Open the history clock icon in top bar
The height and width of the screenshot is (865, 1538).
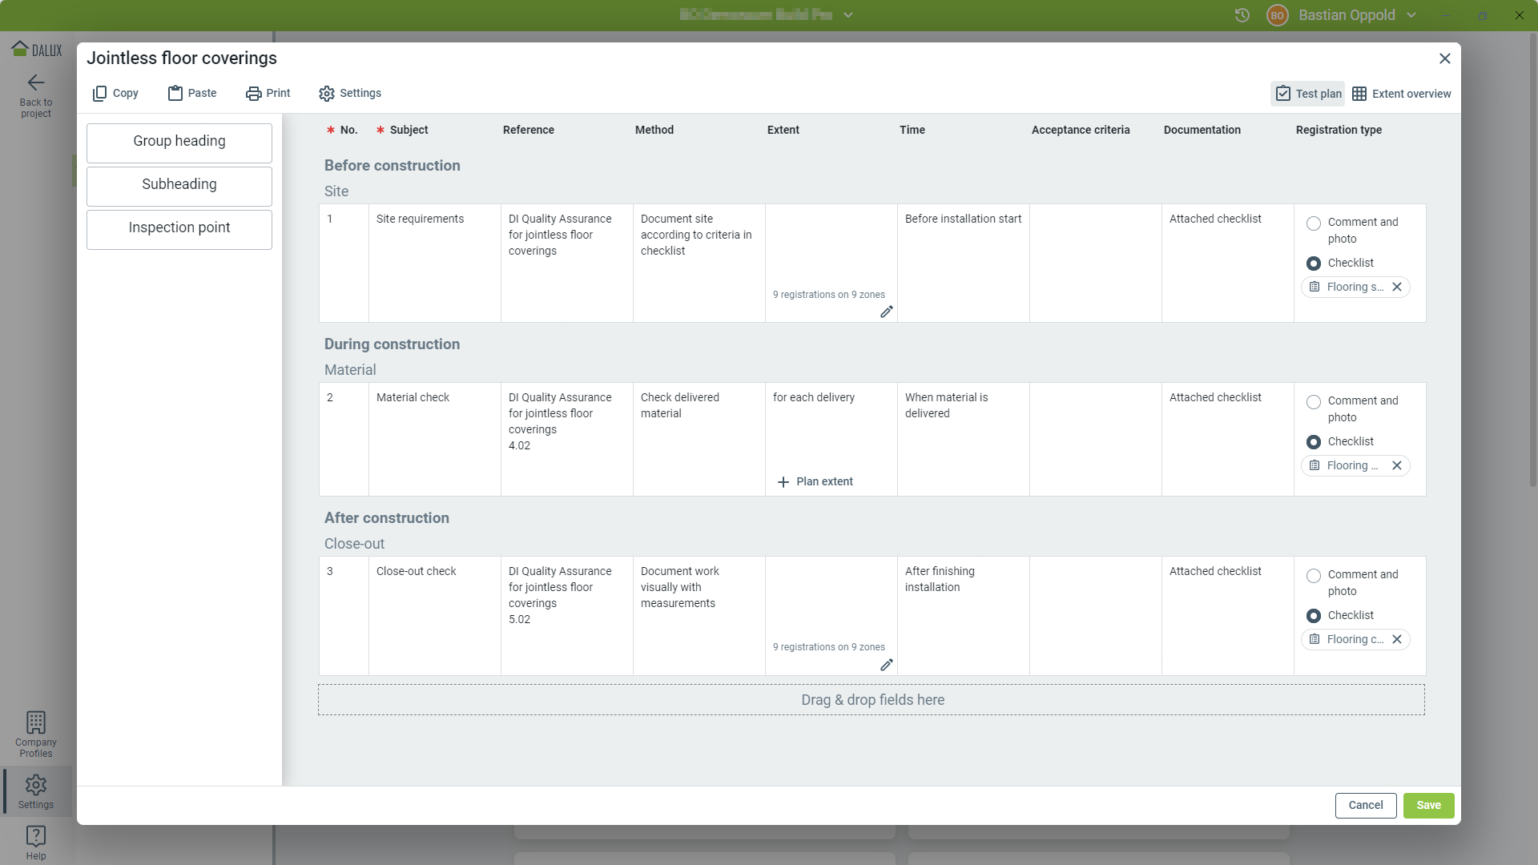click(x=1242, y=15)
